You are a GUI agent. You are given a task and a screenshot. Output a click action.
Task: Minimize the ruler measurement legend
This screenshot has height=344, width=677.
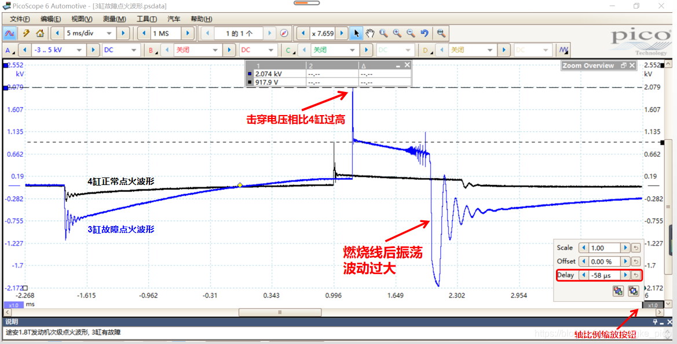coord(398,65)
